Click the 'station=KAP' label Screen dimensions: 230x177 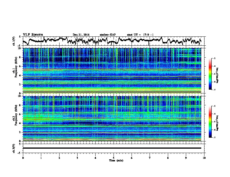click(x=108, y=35)
